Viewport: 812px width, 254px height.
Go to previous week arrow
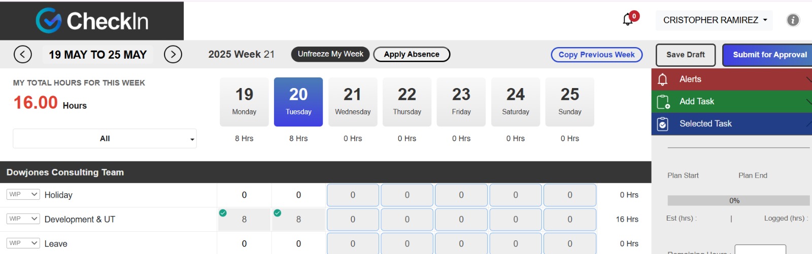[22, 54]
